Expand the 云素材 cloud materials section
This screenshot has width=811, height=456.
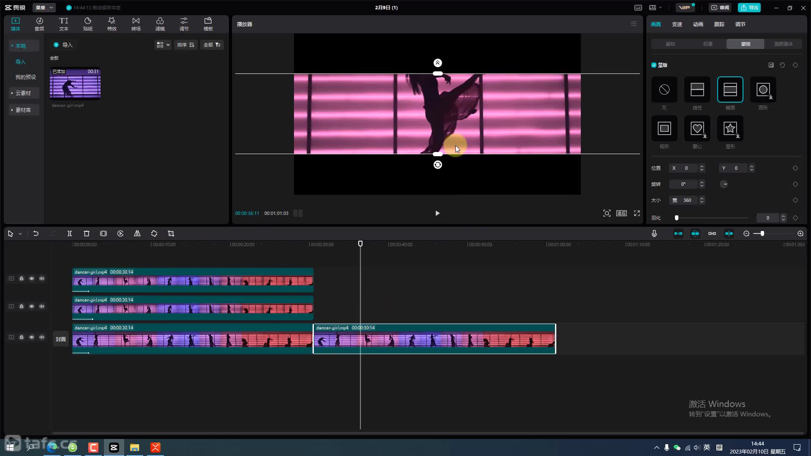[x=24, y=93]
